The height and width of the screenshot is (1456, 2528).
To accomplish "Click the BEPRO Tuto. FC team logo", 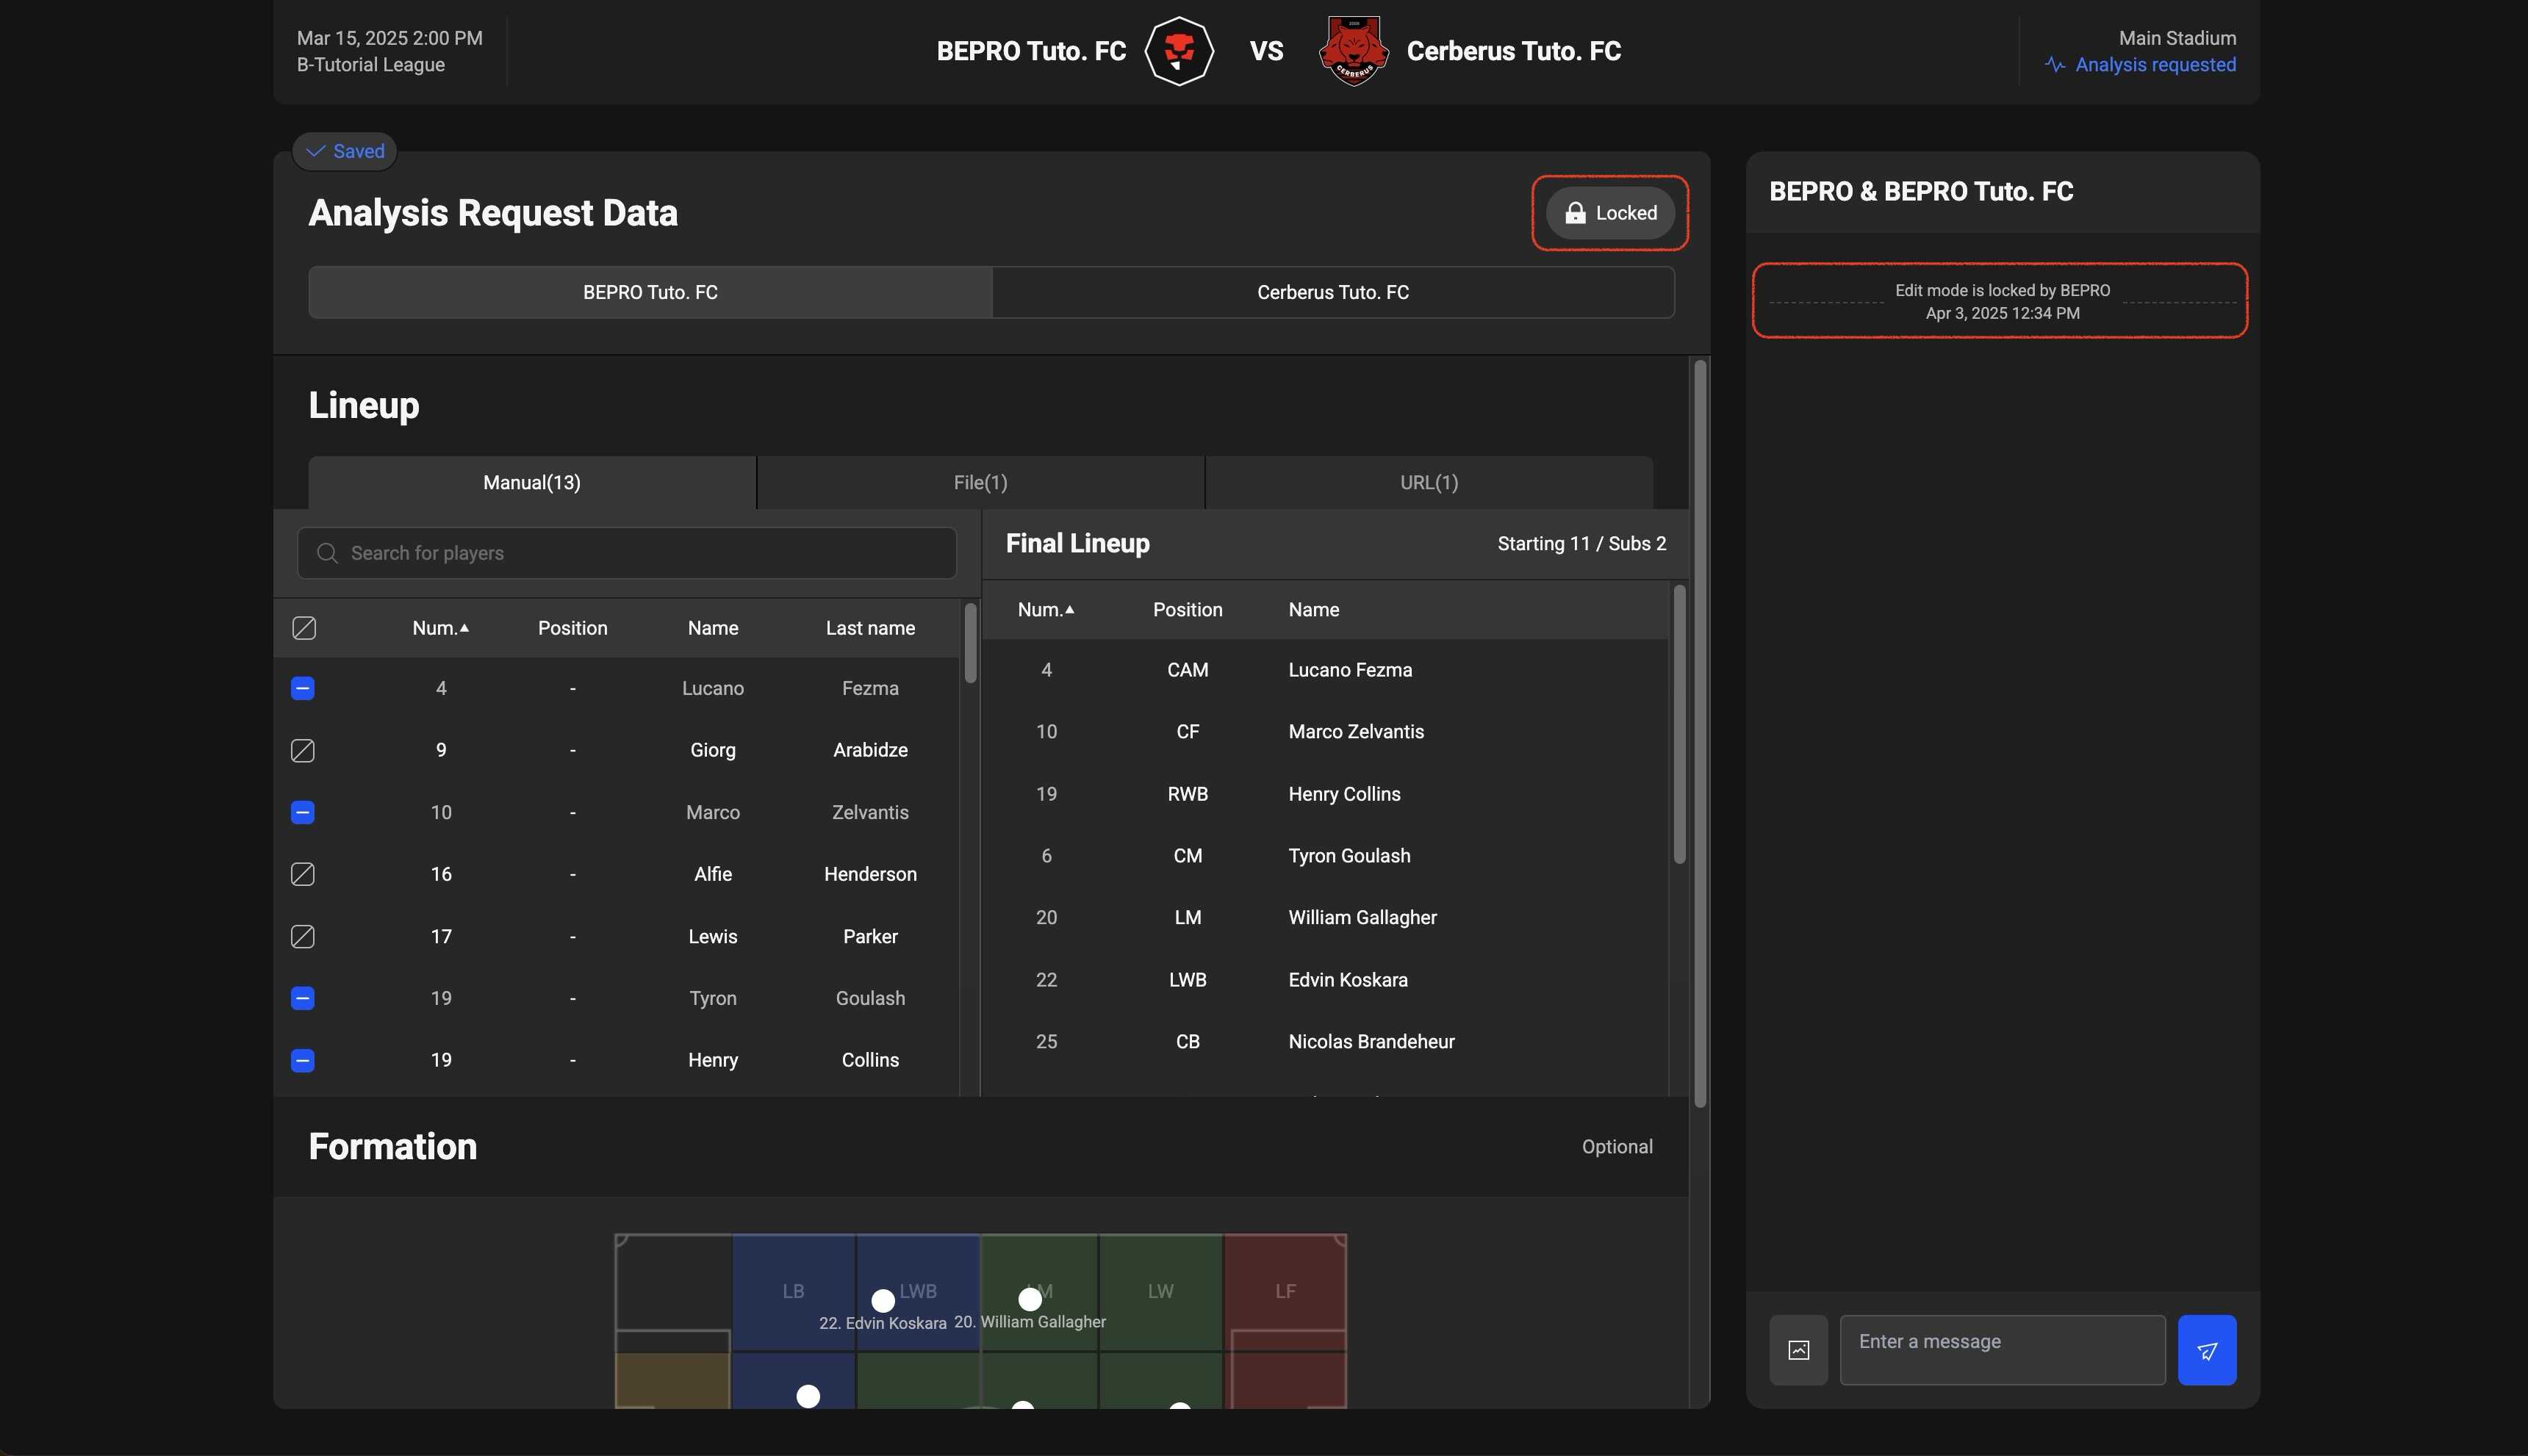I will pos(1179,51).
